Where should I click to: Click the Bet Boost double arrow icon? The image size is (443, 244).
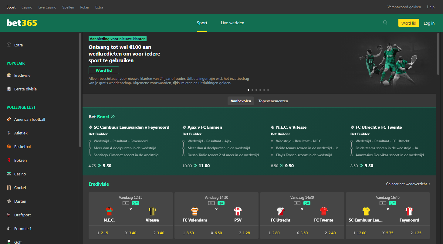113,117
